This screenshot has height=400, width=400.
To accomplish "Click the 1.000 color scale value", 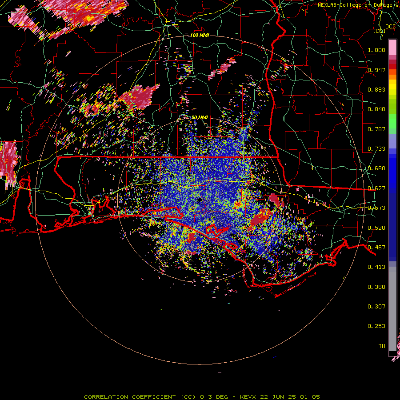I will tap(376, 50).
